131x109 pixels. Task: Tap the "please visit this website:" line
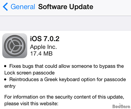(x=31, y=104)
